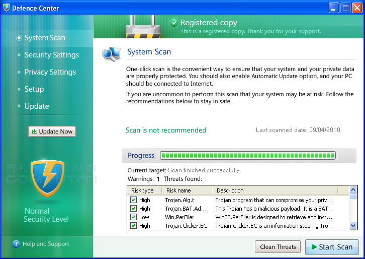Click the padlock image in banner

pyautogui.click(x=143, y=27)
